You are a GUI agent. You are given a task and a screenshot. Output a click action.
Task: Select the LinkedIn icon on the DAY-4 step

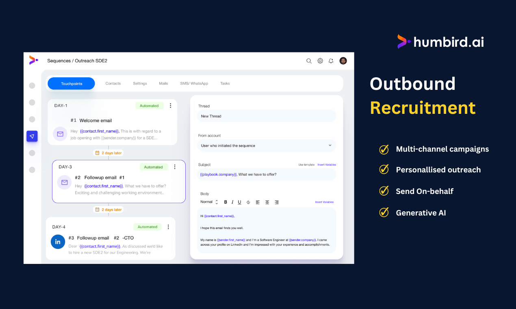point(58,242)
